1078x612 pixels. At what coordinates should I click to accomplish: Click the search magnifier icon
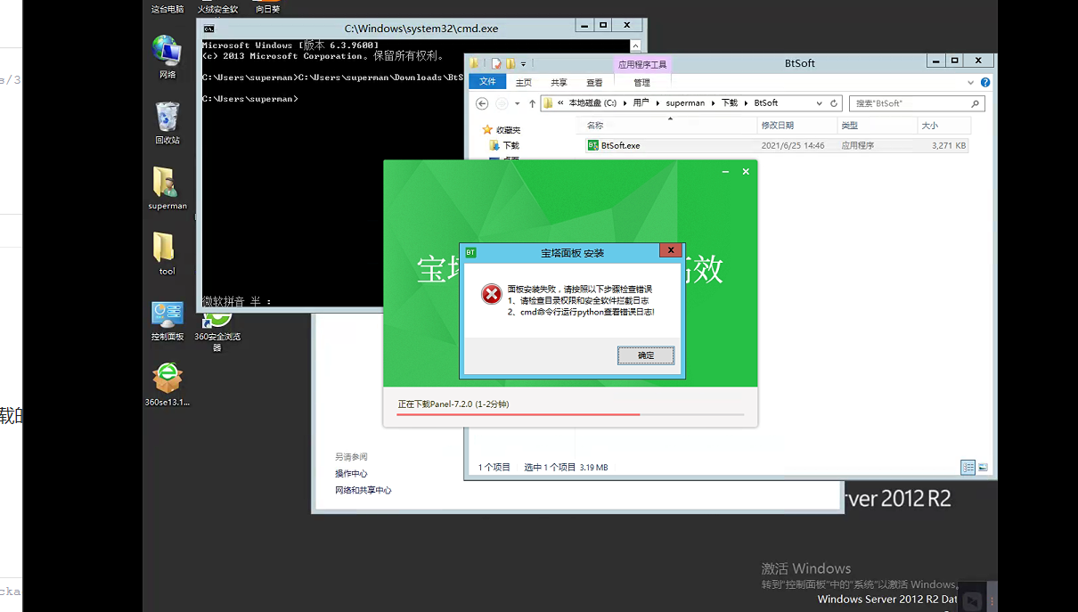click(x=976, y=103)
